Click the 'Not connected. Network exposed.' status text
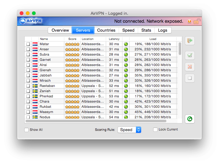219x164 pixels. pyautogui.click(x=149, y=21)
